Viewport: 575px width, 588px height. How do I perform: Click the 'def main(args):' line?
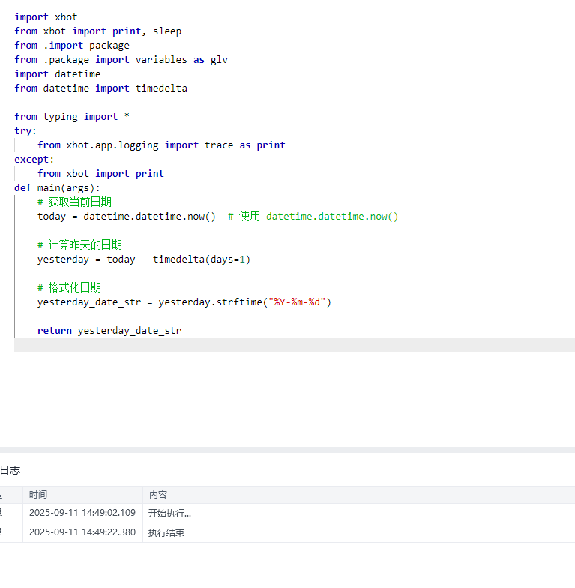pos(57,187)
